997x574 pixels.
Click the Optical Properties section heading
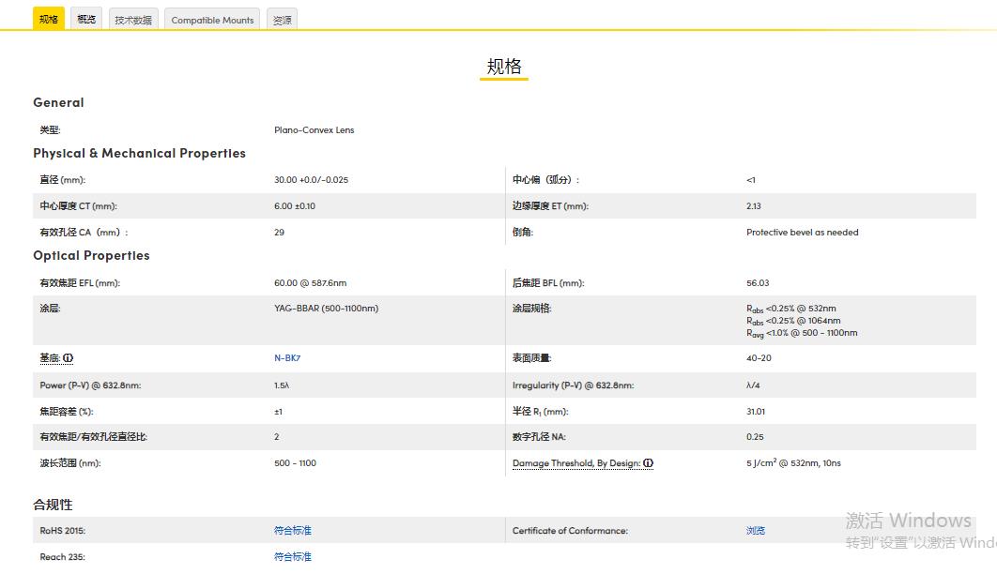click(91, 255)
